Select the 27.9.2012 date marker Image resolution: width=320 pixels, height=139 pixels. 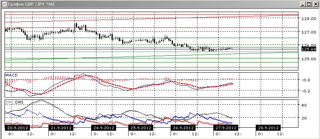point(226,128)
